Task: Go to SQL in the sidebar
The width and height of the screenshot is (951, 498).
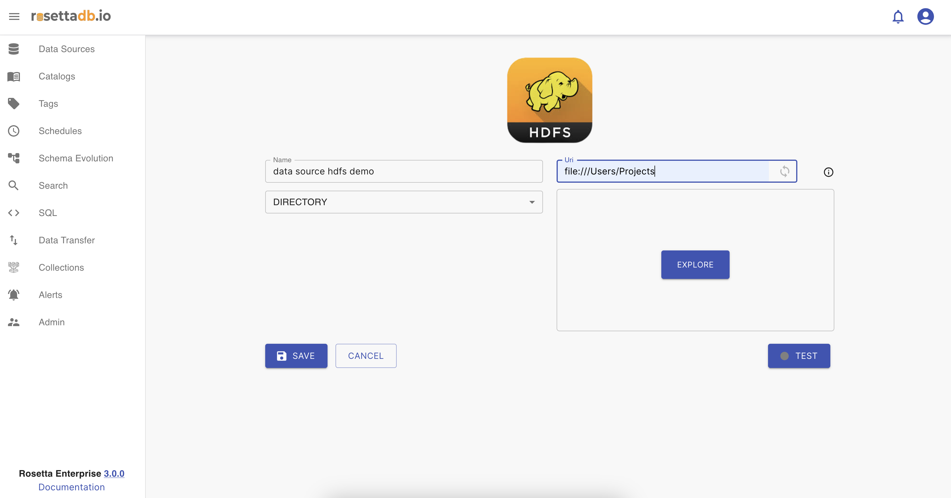Action: pos(48,213)
